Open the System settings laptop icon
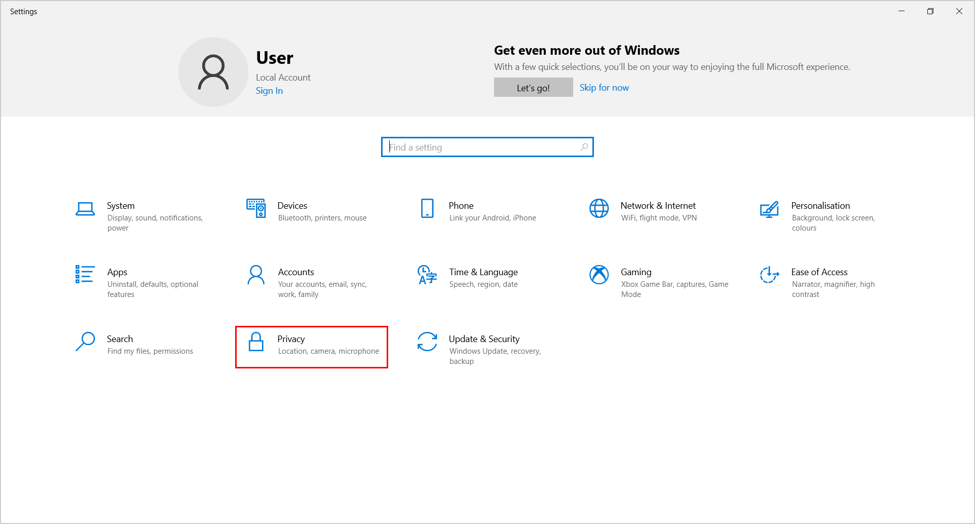Screen dimensions: 975x524 pyautogui.click(x=85, y=209)
